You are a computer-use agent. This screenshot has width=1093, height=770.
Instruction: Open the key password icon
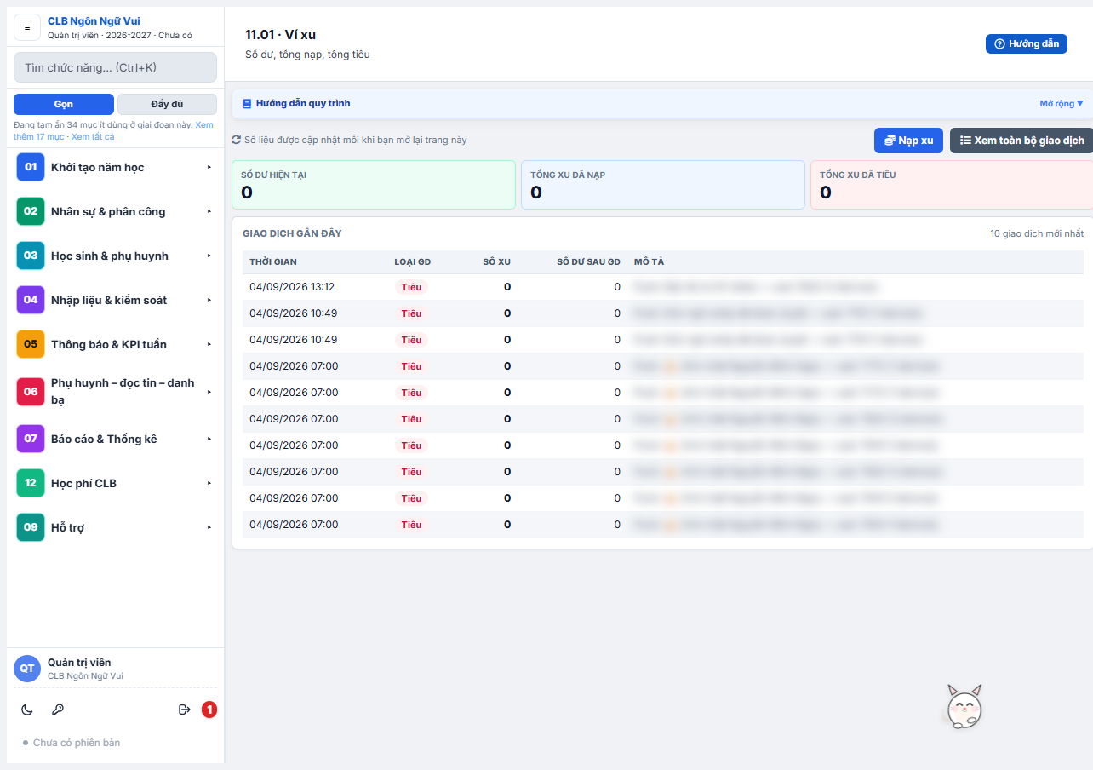point(58,710)
